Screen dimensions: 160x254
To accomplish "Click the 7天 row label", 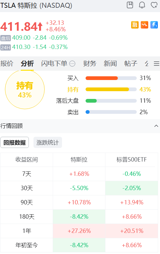I will pyautogui.click(x=27, y=174).
